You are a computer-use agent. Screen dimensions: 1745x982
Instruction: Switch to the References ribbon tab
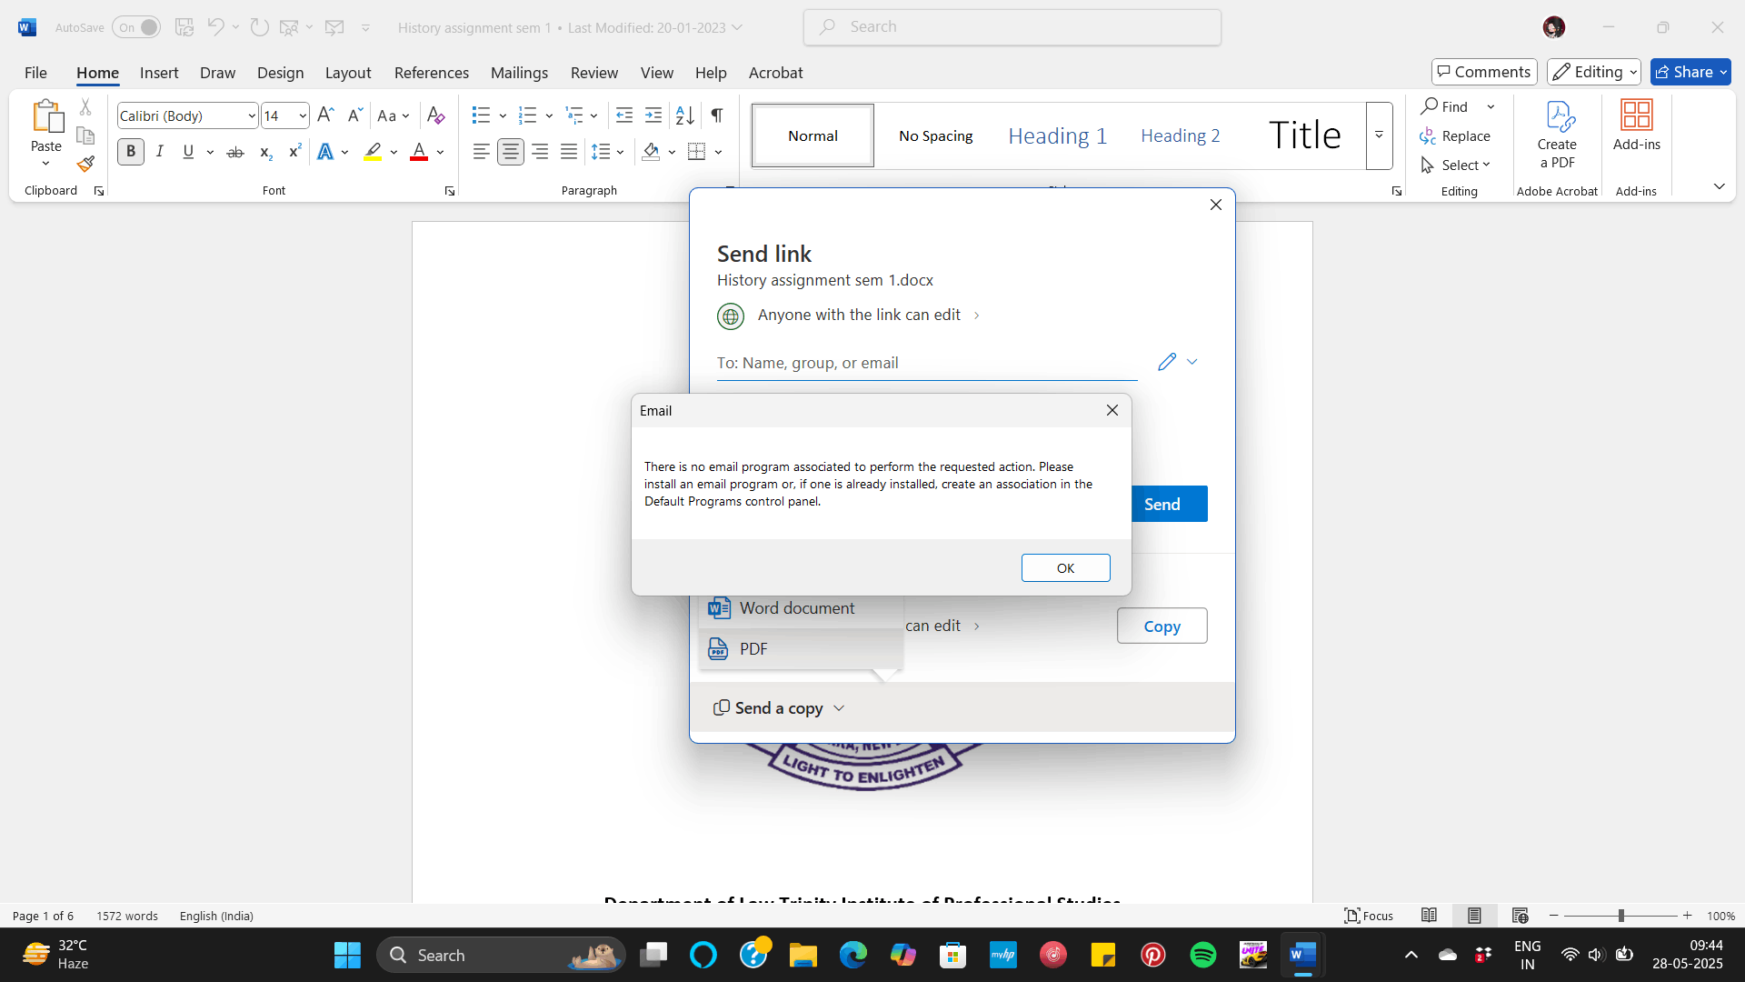(432, 72)
